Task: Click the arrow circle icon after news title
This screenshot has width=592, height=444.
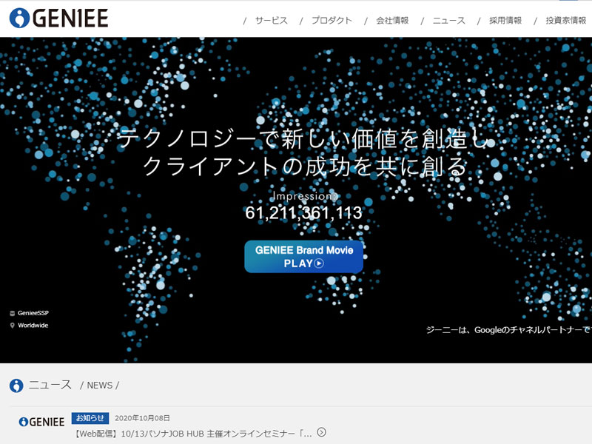Action: (321, 433)
